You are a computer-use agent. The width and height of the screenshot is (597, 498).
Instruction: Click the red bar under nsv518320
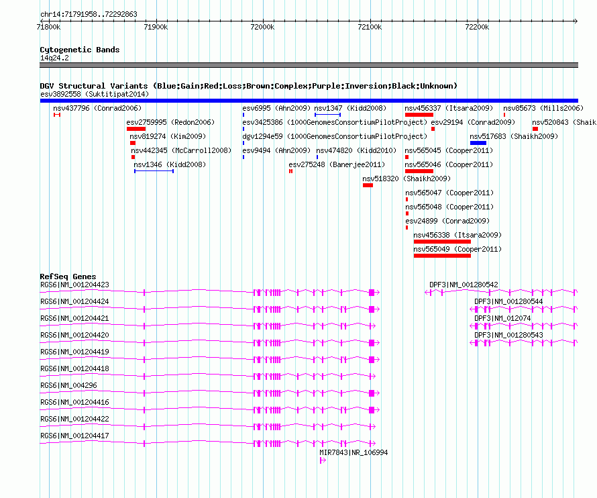[368, 185]
